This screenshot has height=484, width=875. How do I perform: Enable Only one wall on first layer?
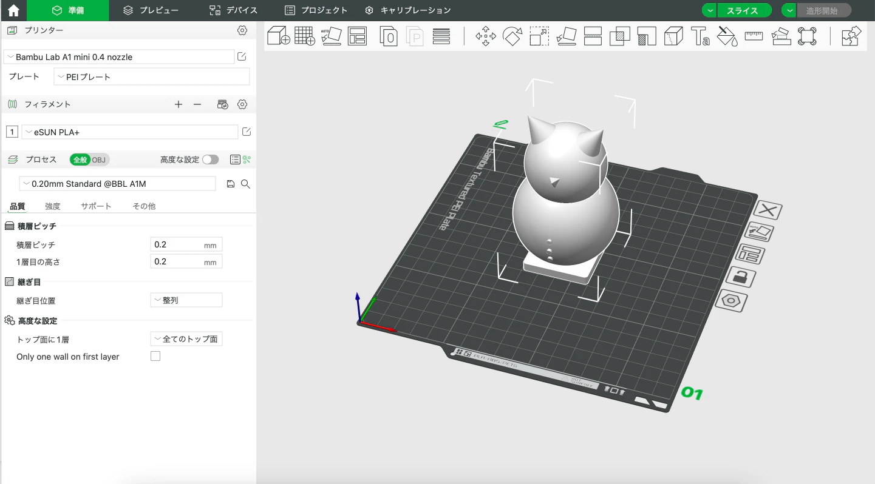coord(155,356)
